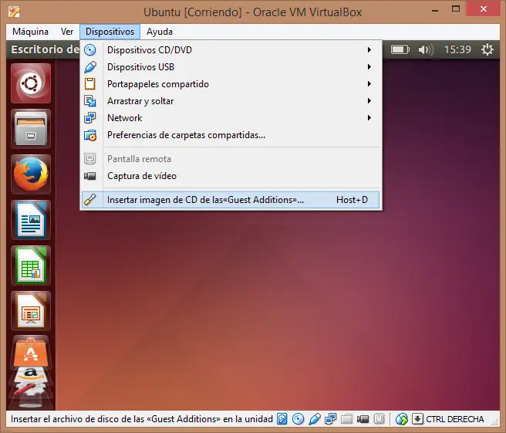Choose Arrastrar y soltar option
The width and height of the screenshot is (506, 433).
coord(231,101)
